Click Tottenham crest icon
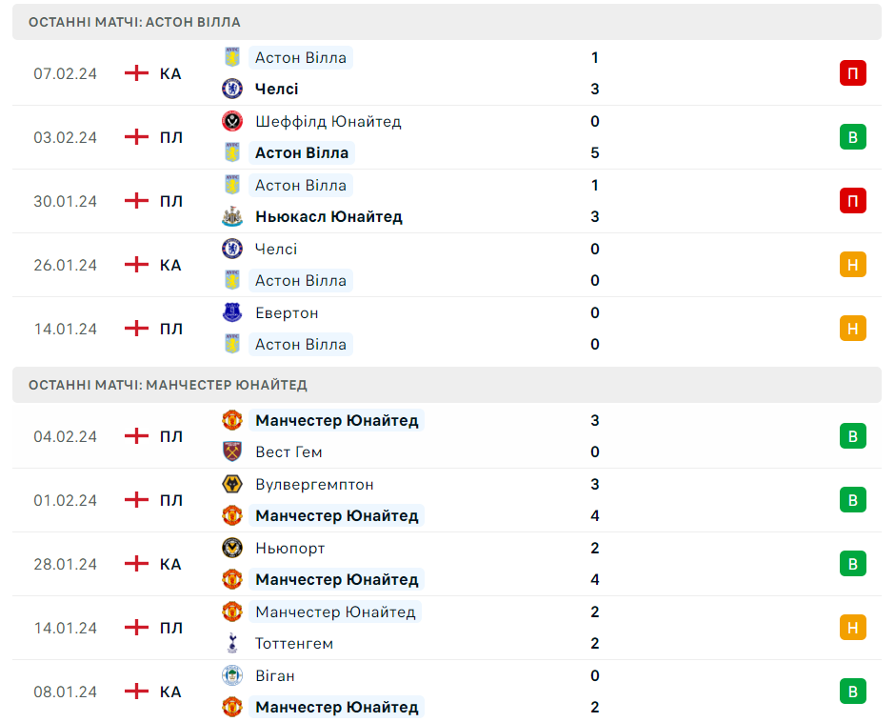The image size is (895, 722). tap(232, 643)
